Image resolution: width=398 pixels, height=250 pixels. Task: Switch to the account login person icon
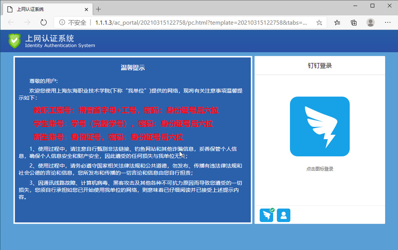pyautogui.click(x=284, y=215)
